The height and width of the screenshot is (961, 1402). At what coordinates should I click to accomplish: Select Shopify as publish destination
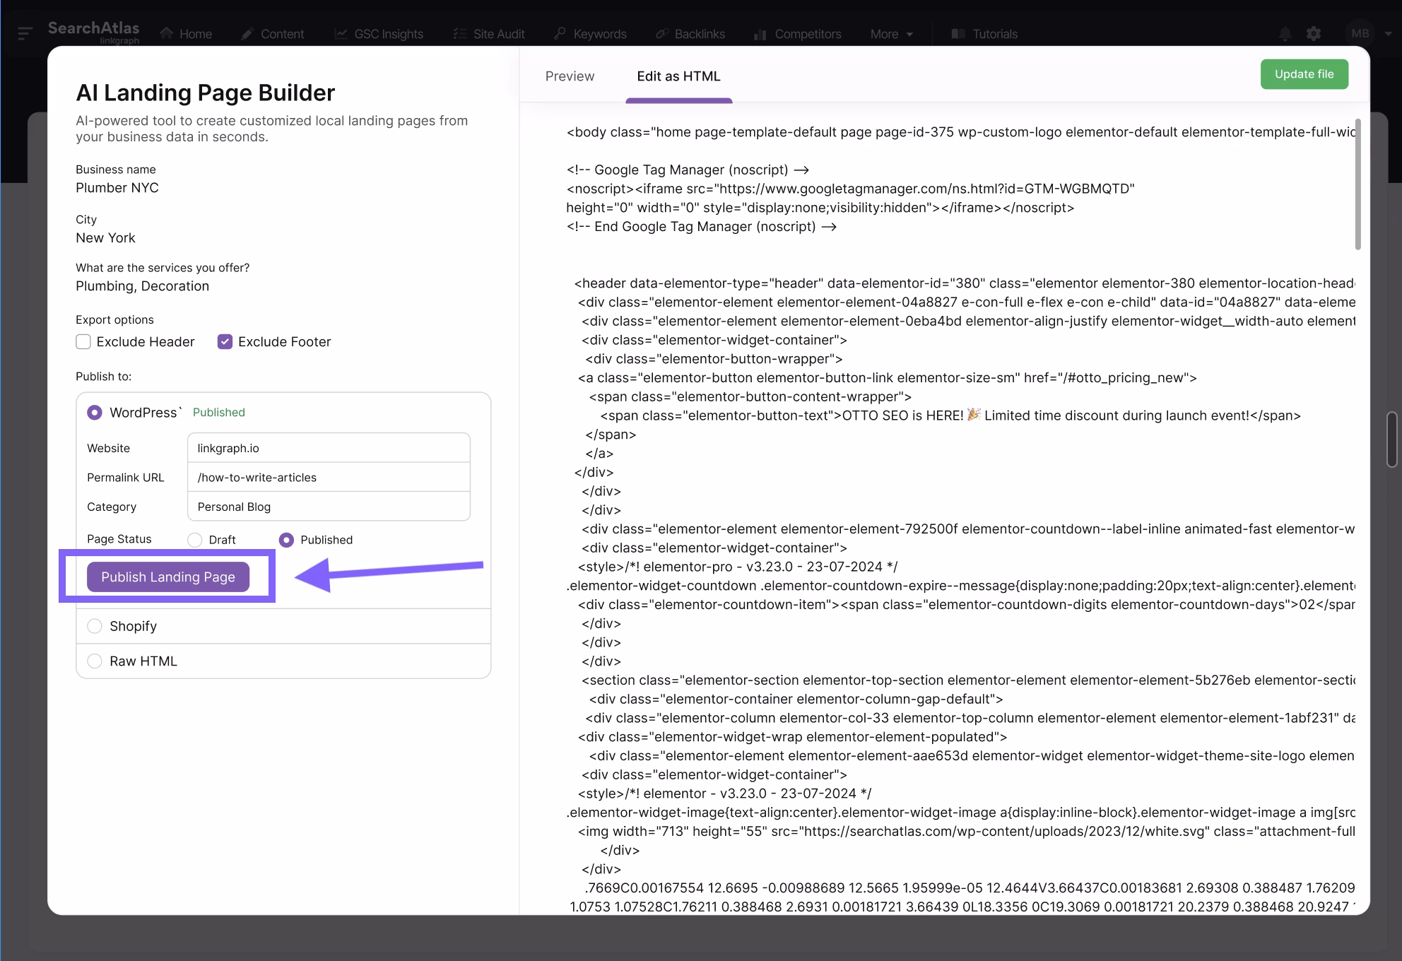[95, 626]
